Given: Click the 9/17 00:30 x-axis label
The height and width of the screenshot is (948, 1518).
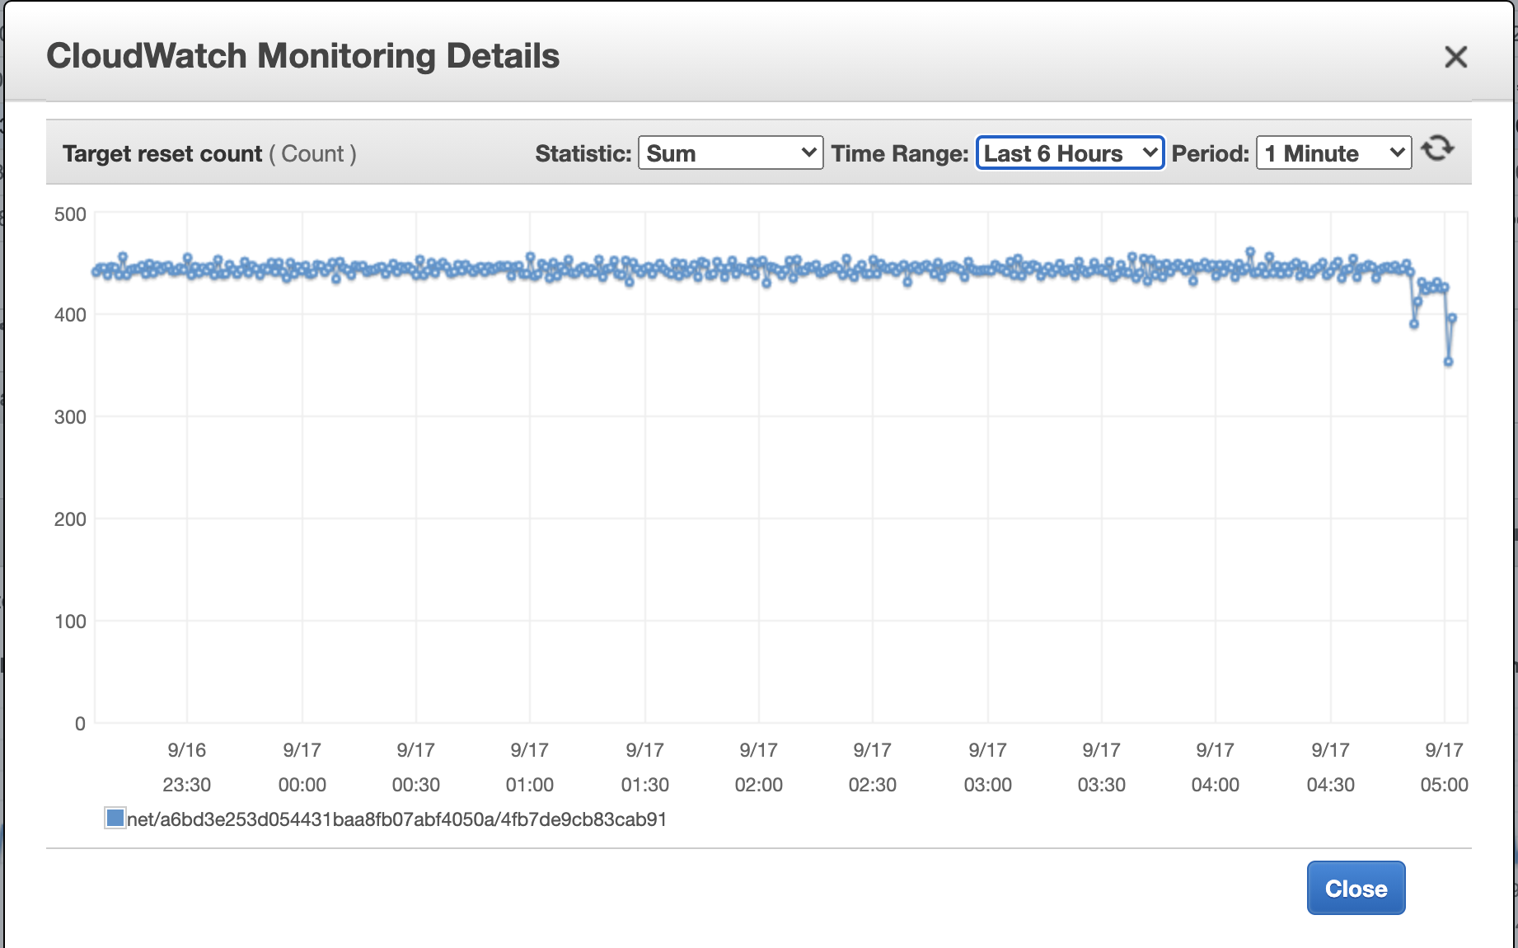Looking at the screenshot, I should (416, 767).
